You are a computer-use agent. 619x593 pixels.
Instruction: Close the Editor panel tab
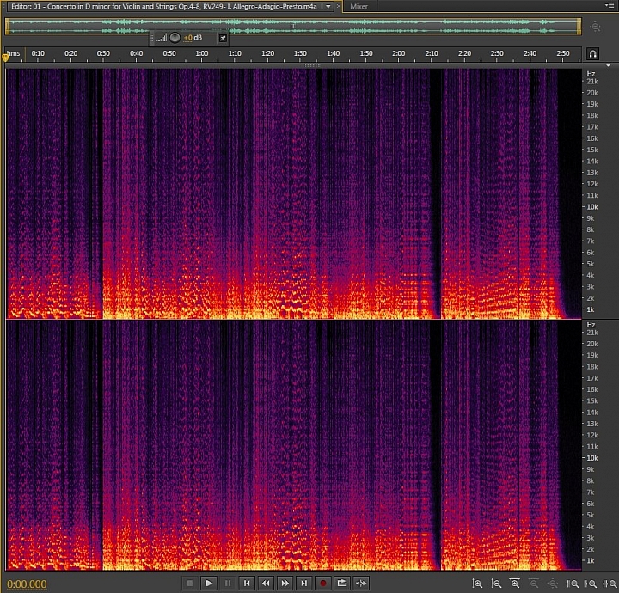click(339, 6)
